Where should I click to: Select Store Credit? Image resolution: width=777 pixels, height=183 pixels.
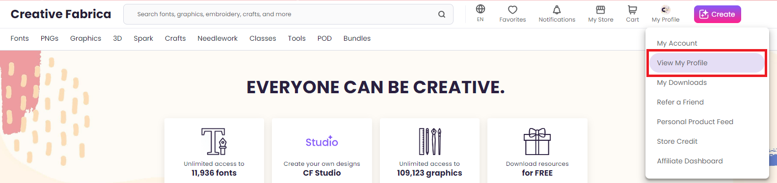pyautogui.click(x=707, y=141)
